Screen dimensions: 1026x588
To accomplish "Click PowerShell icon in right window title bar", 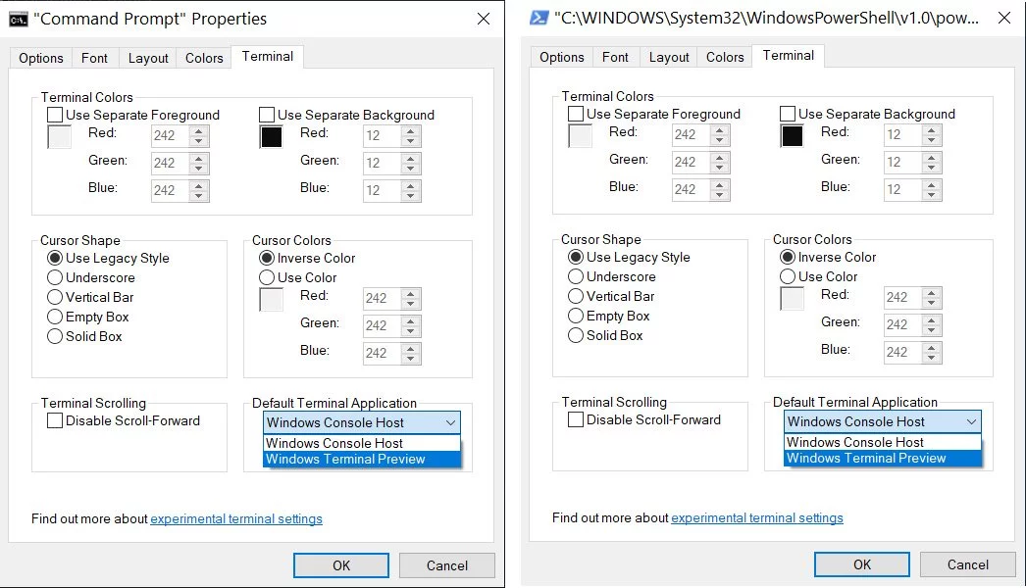I will (x=539, y=18).
